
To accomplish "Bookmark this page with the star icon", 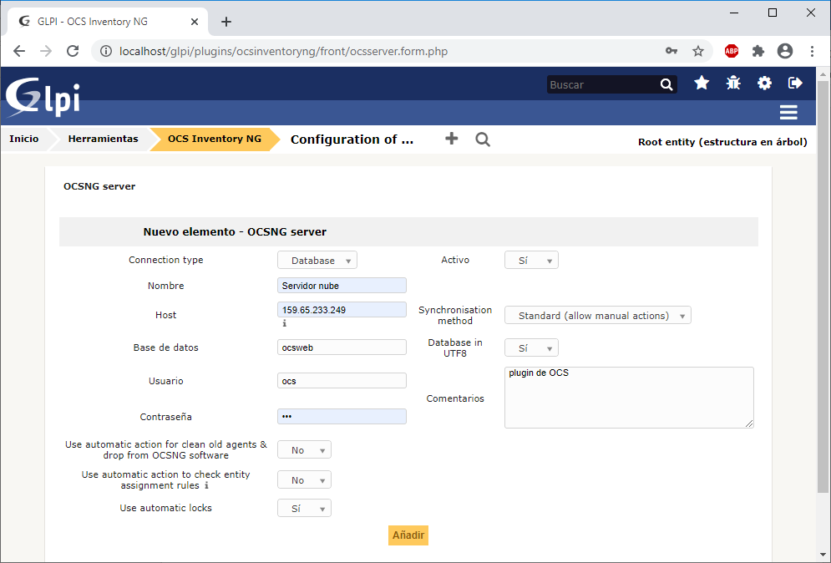I will [x=698, y=52].
